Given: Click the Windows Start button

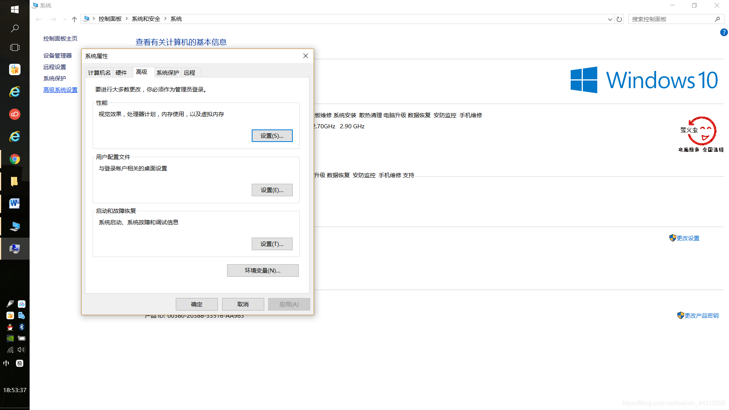Looking at the screenshot, I should pyautogui.click(x=15, y=9).
